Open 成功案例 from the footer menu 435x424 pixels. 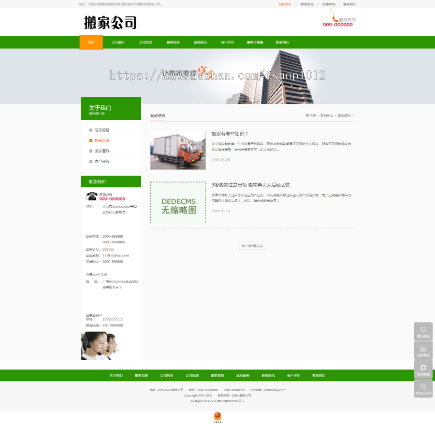coord(243,375)
